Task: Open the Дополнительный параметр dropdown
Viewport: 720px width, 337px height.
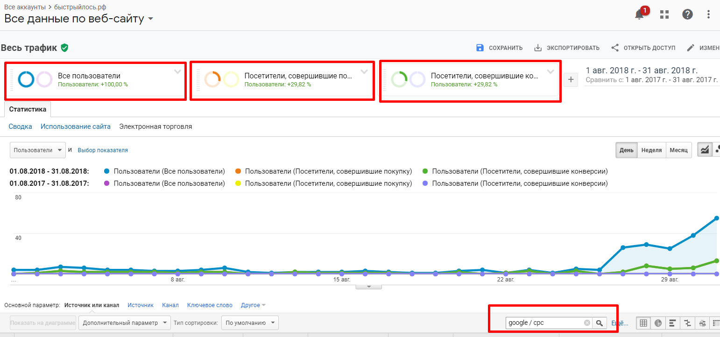Action: (x=124, y=323)
